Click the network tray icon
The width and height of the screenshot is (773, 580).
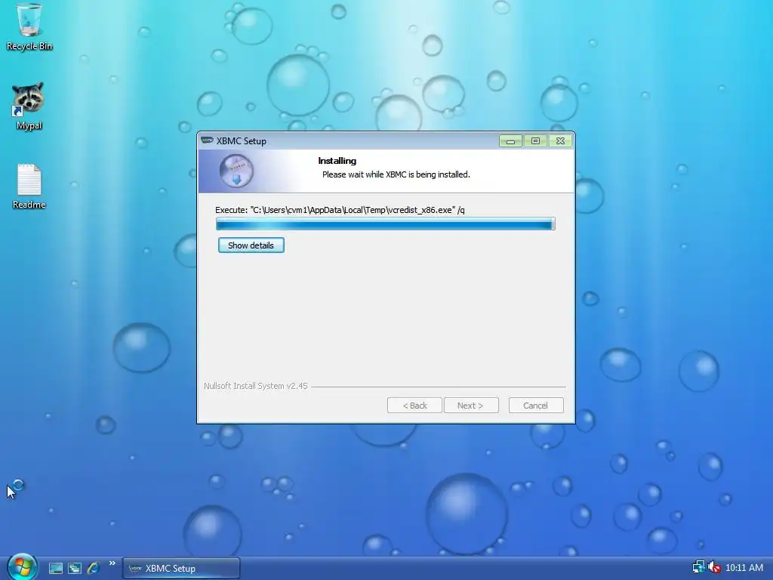click(698, 568)
